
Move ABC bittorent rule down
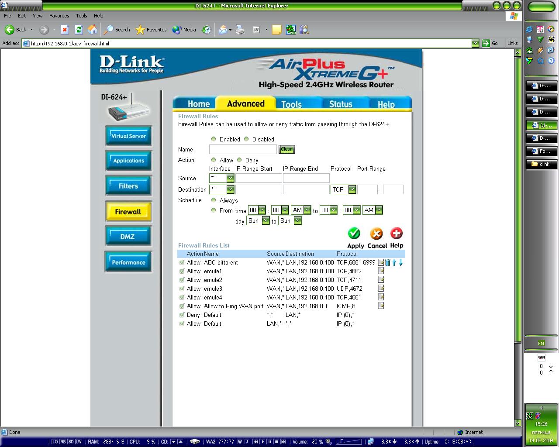[400, 262]
